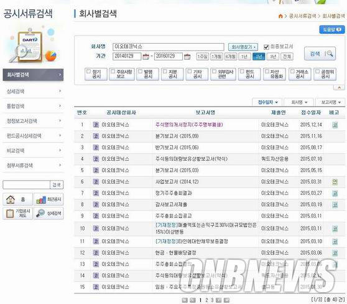The image size is (347, 304).
Task: Check the 펀드공시 checkbox
Action: 242,72
